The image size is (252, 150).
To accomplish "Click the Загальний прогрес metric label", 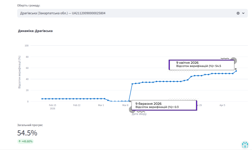I will point(30,125).
